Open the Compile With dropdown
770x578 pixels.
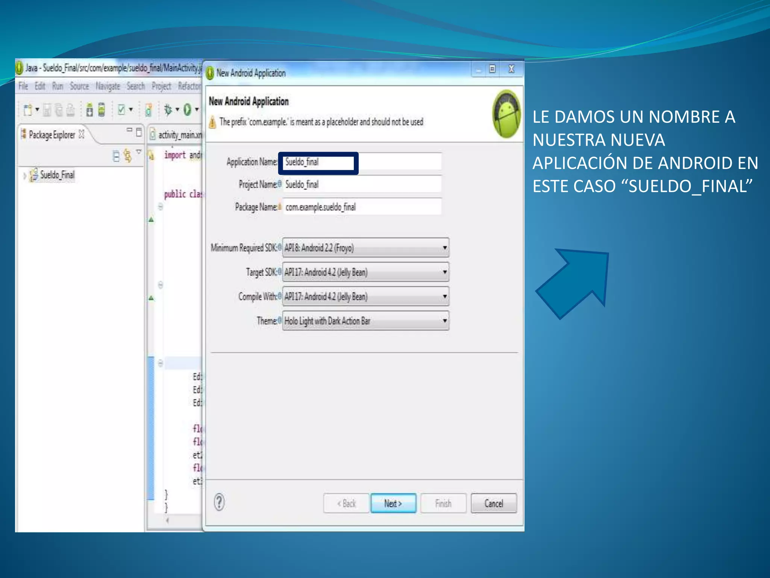pyautogui.click(x=365, y=297)
